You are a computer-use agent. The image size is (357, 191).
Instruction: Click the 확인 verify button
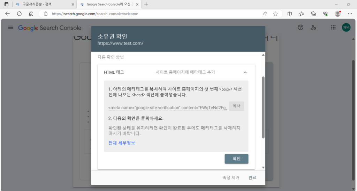(236, 159)
